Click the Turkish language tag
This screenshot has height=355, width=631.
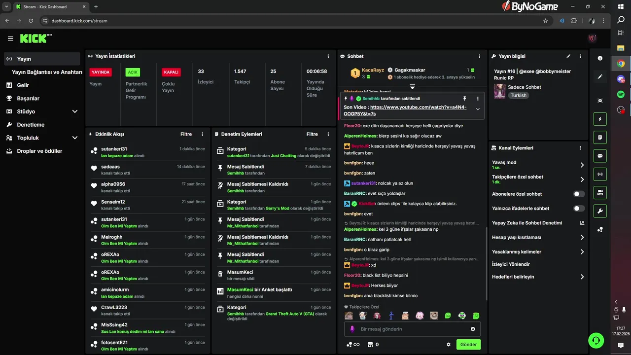(x=518, y=95)
